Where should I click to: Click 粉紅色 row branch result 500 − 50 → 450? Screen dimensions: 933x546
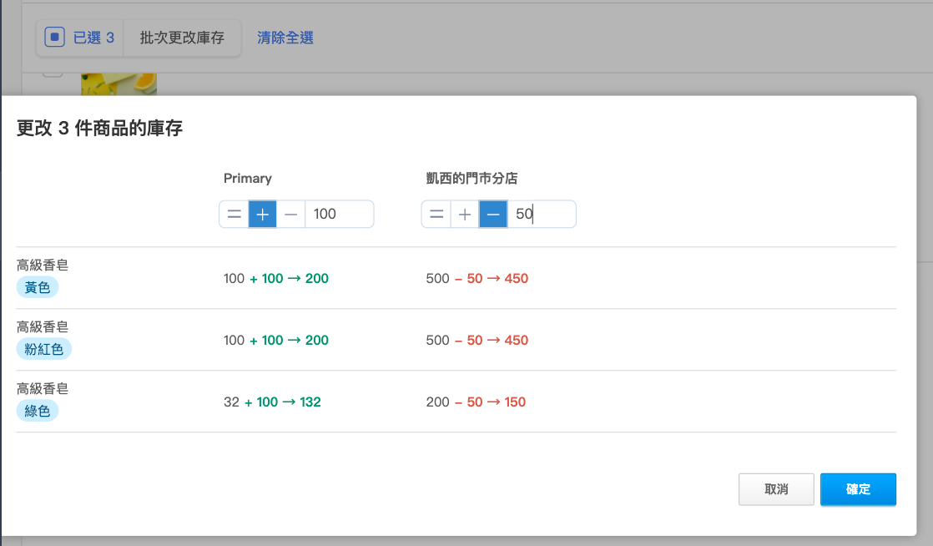click(477, 340)
